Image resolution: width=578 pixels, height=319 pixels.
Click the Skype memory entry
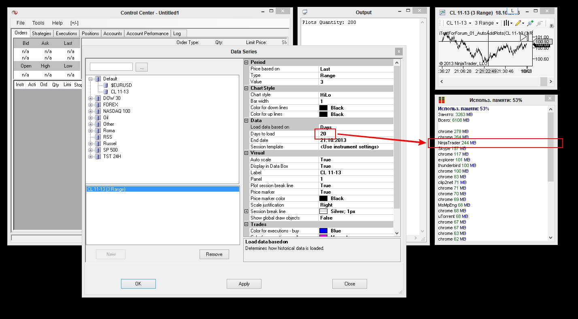(453, 148)
